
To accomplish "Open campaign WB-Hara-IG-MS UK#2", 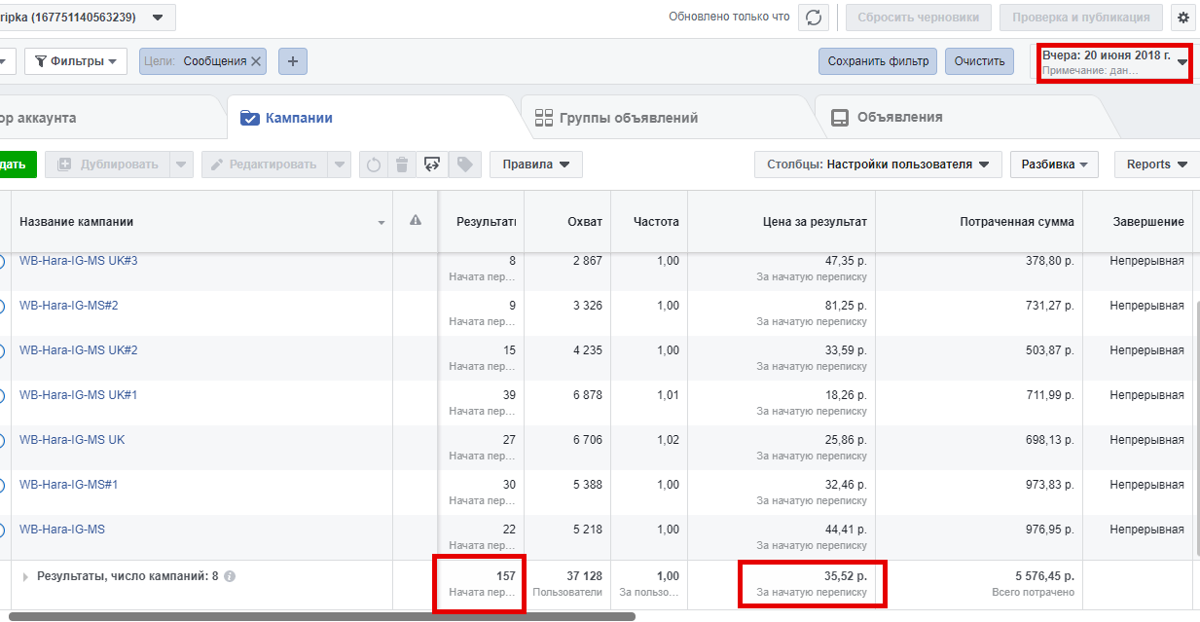I will [x=79, y=350].
